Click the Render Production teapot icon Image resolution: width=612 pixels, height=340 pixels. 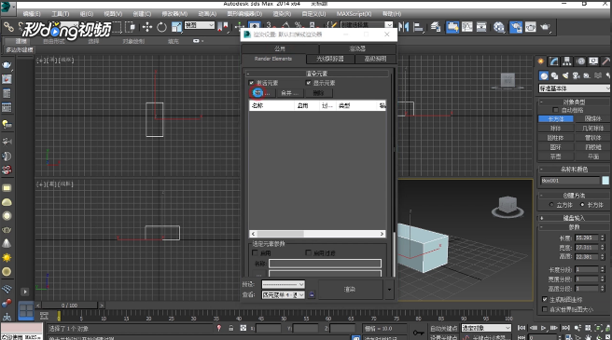(x=545, y=27)
